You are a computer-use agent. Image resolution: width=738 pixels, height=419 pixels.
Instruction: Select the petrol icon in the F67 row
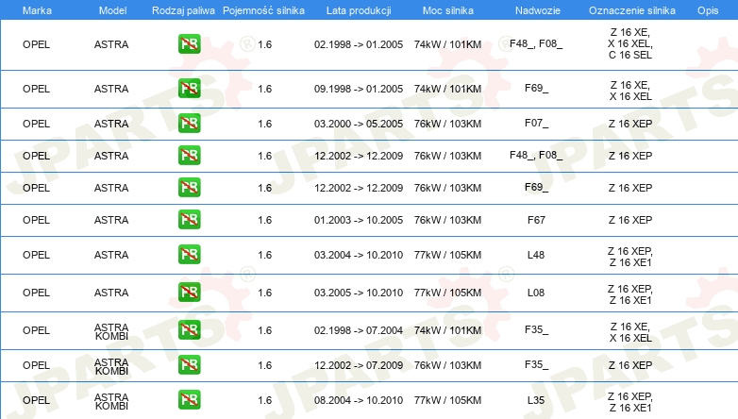pos(189,219)
